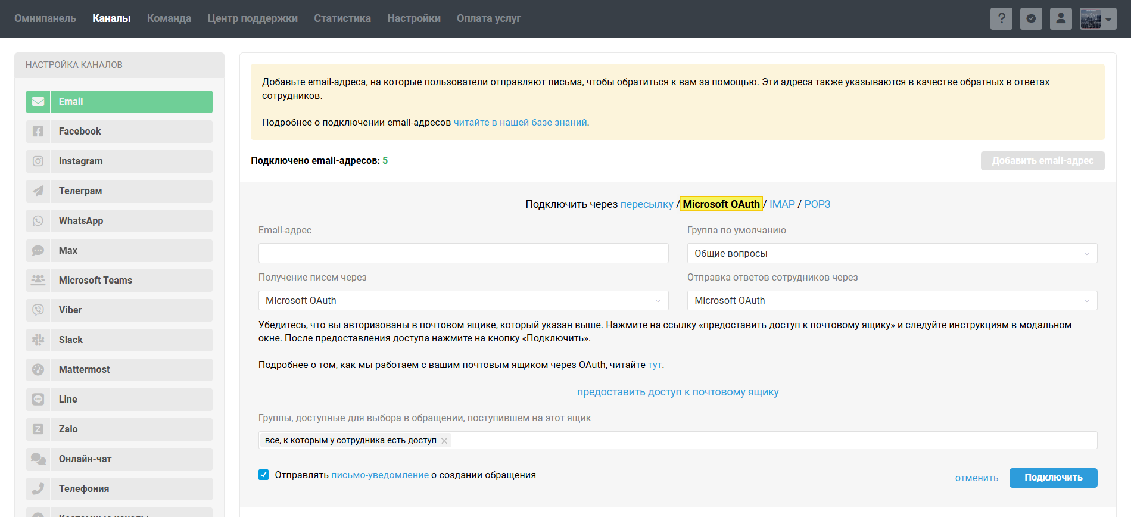
Task: Go to the Статистика menu
Action: coord(342,18)
